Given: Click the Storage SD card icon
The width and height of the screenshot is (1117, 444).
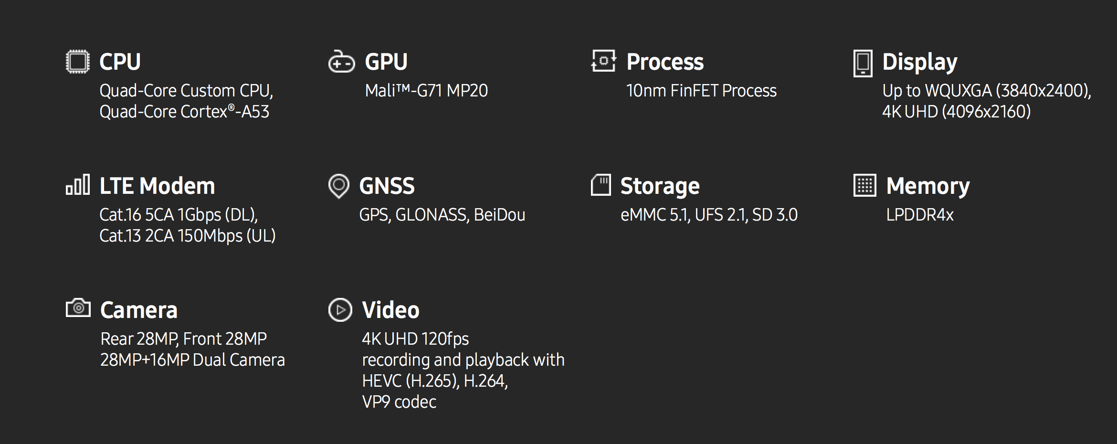Looking at the screenshot, I should coord(601,185).
